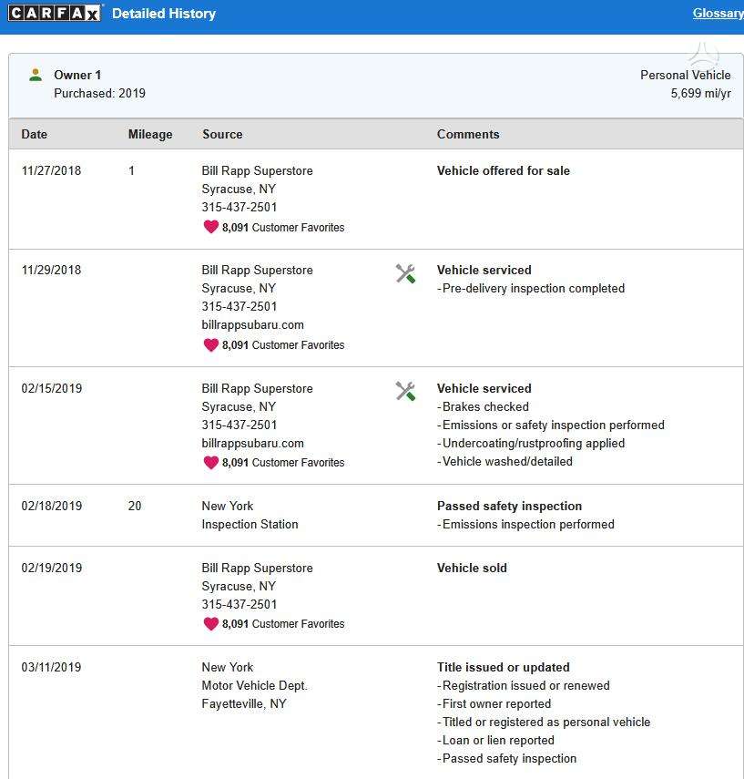This screenshot has width=744, height=779.
Task: Click the heart icon in 11/27/2018 row
Action: click(x=211, y=227)
